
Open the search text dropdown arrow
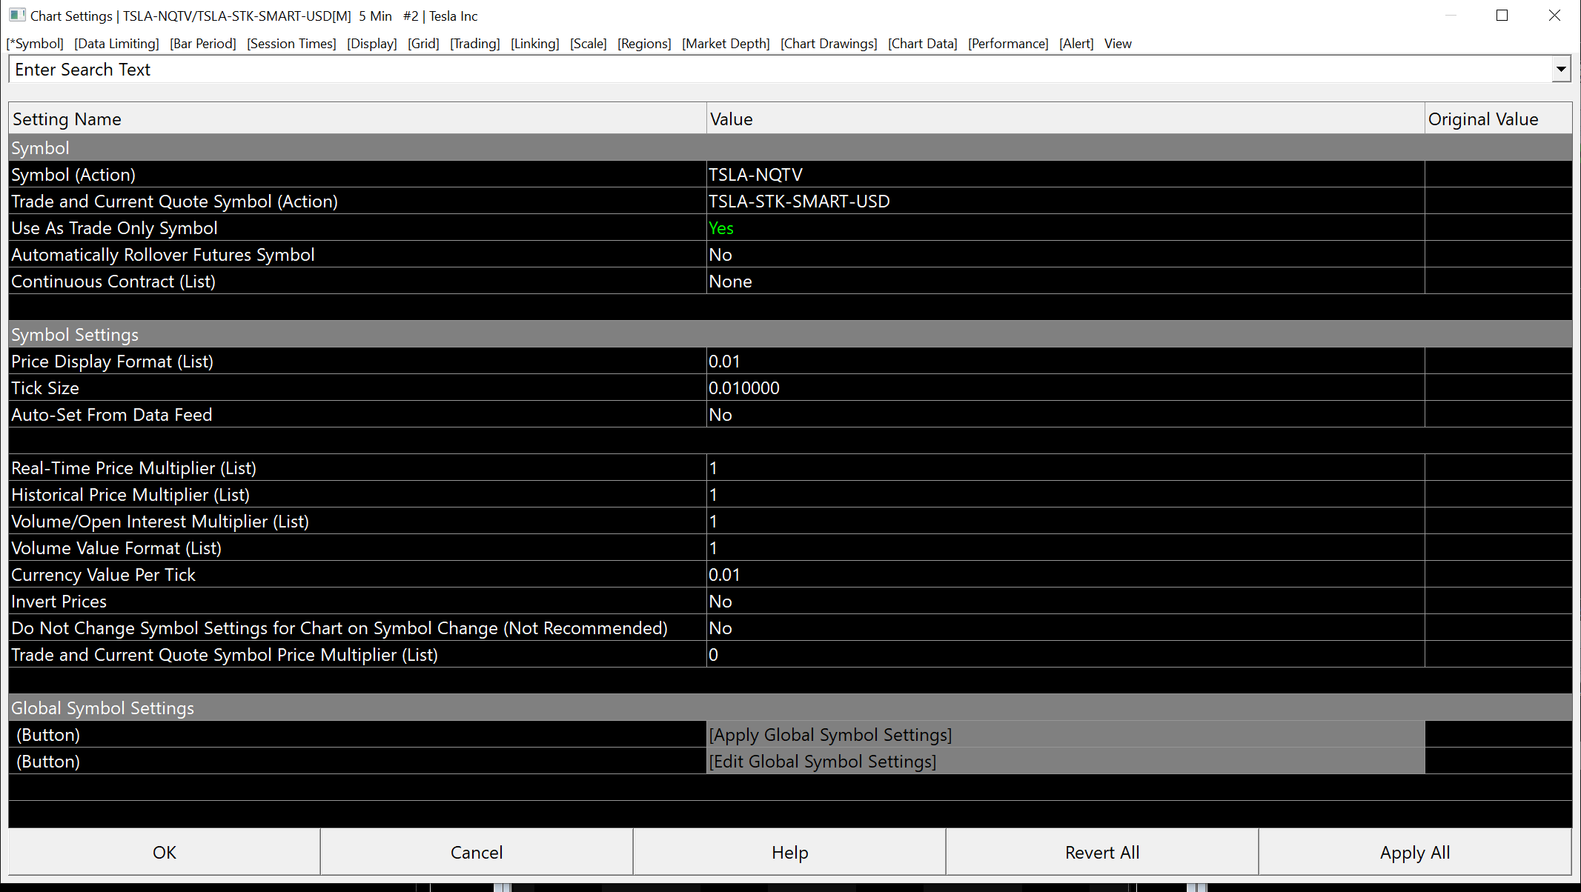pyautogui.click(x=1561, y=70)
